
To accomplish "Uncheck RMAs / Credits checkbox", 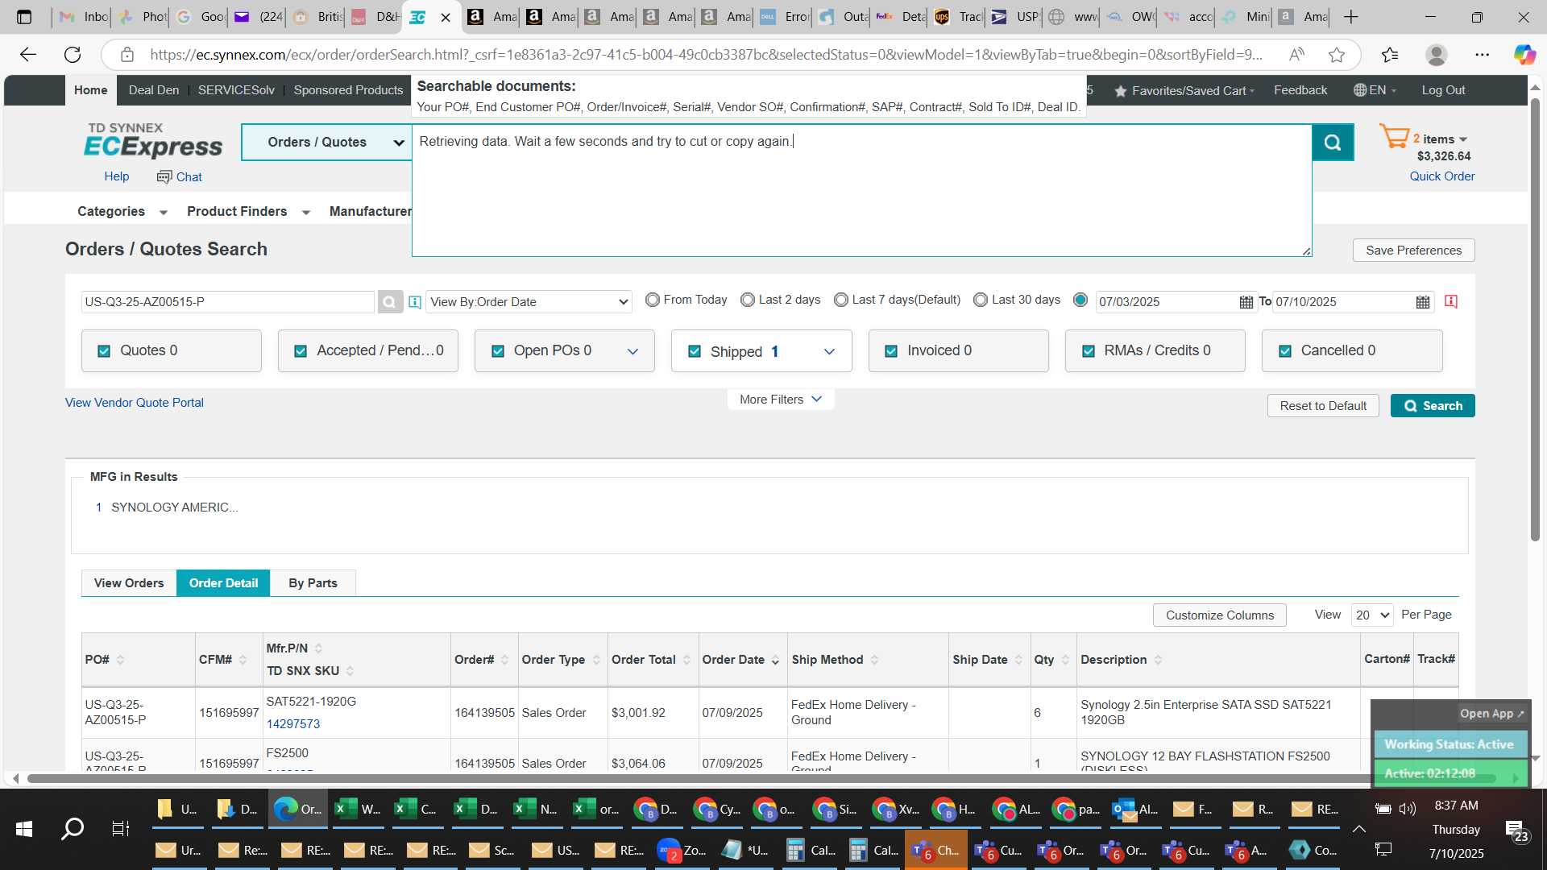I will pos(1089,351).
